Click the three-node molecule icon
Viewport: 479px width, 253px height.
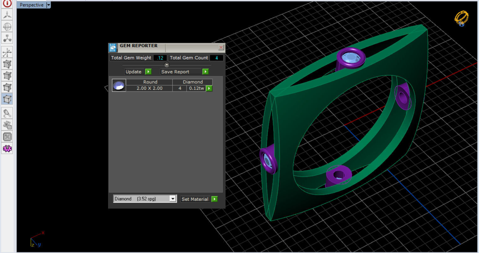[7, 38]
